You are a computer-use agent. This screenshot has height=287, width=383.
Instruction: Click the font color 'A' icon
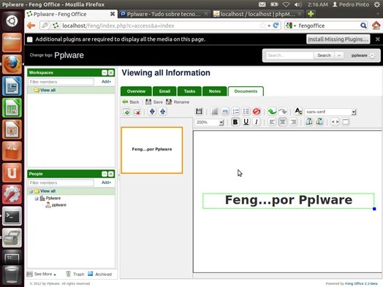click(x=298, y=112)
